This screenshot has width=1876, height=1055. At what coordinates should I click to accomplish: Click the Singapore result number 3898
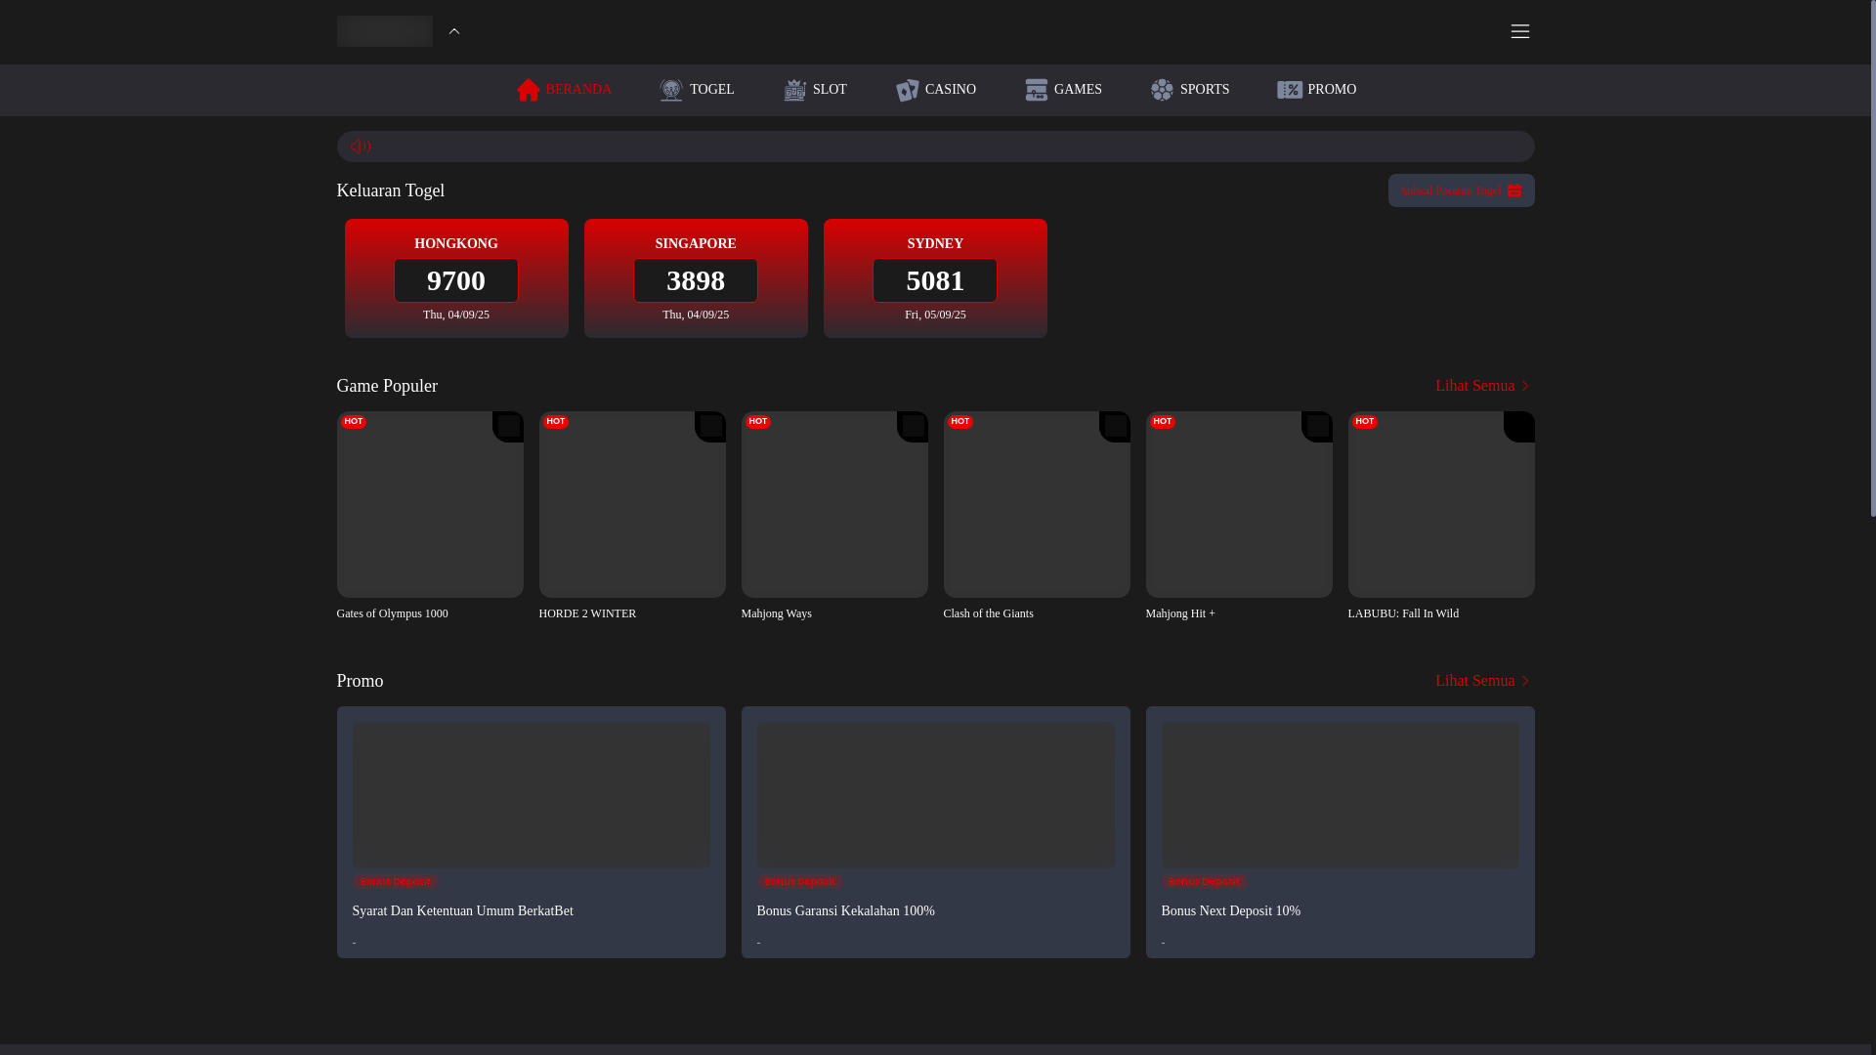696,280
